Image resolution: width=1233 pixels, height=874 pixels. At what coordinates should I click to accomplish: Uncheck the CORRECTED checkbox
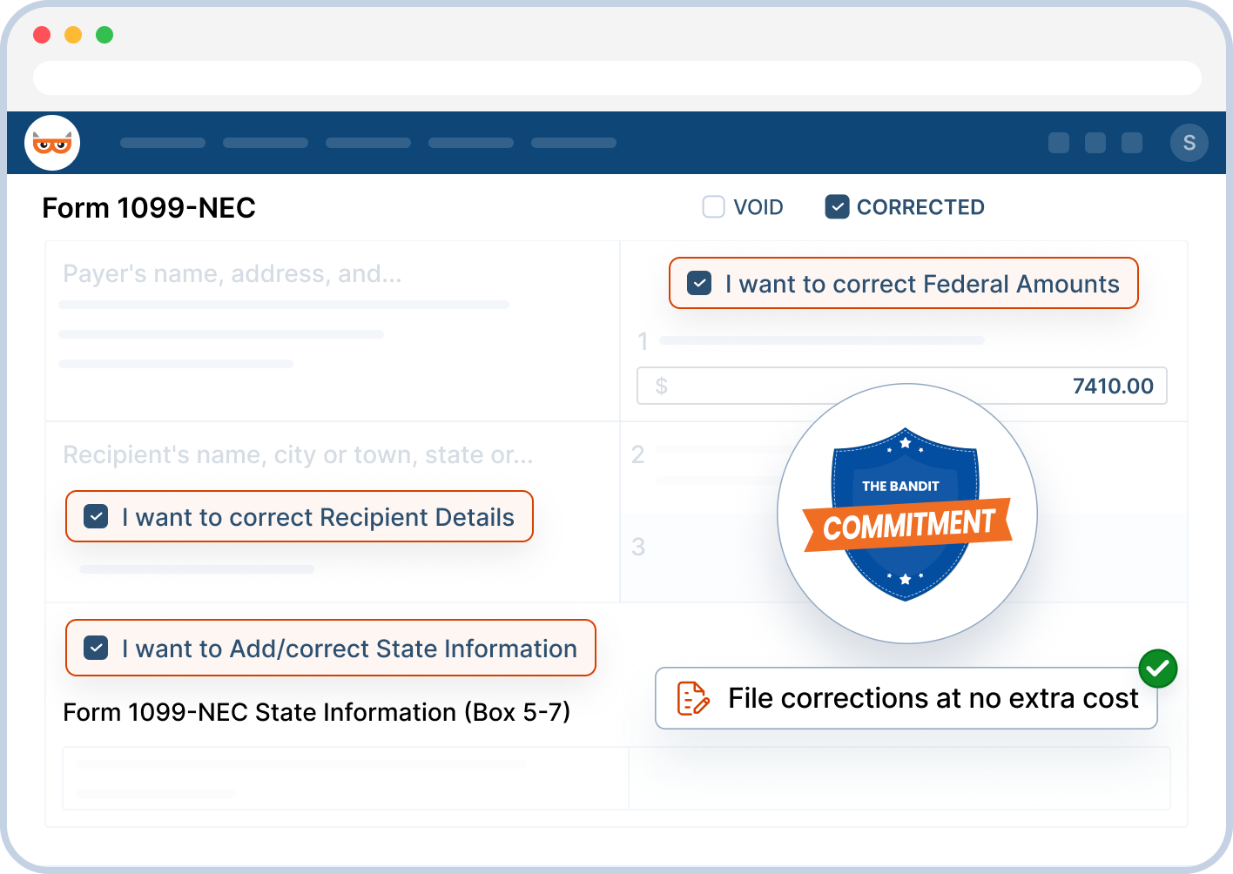point(837,207)
